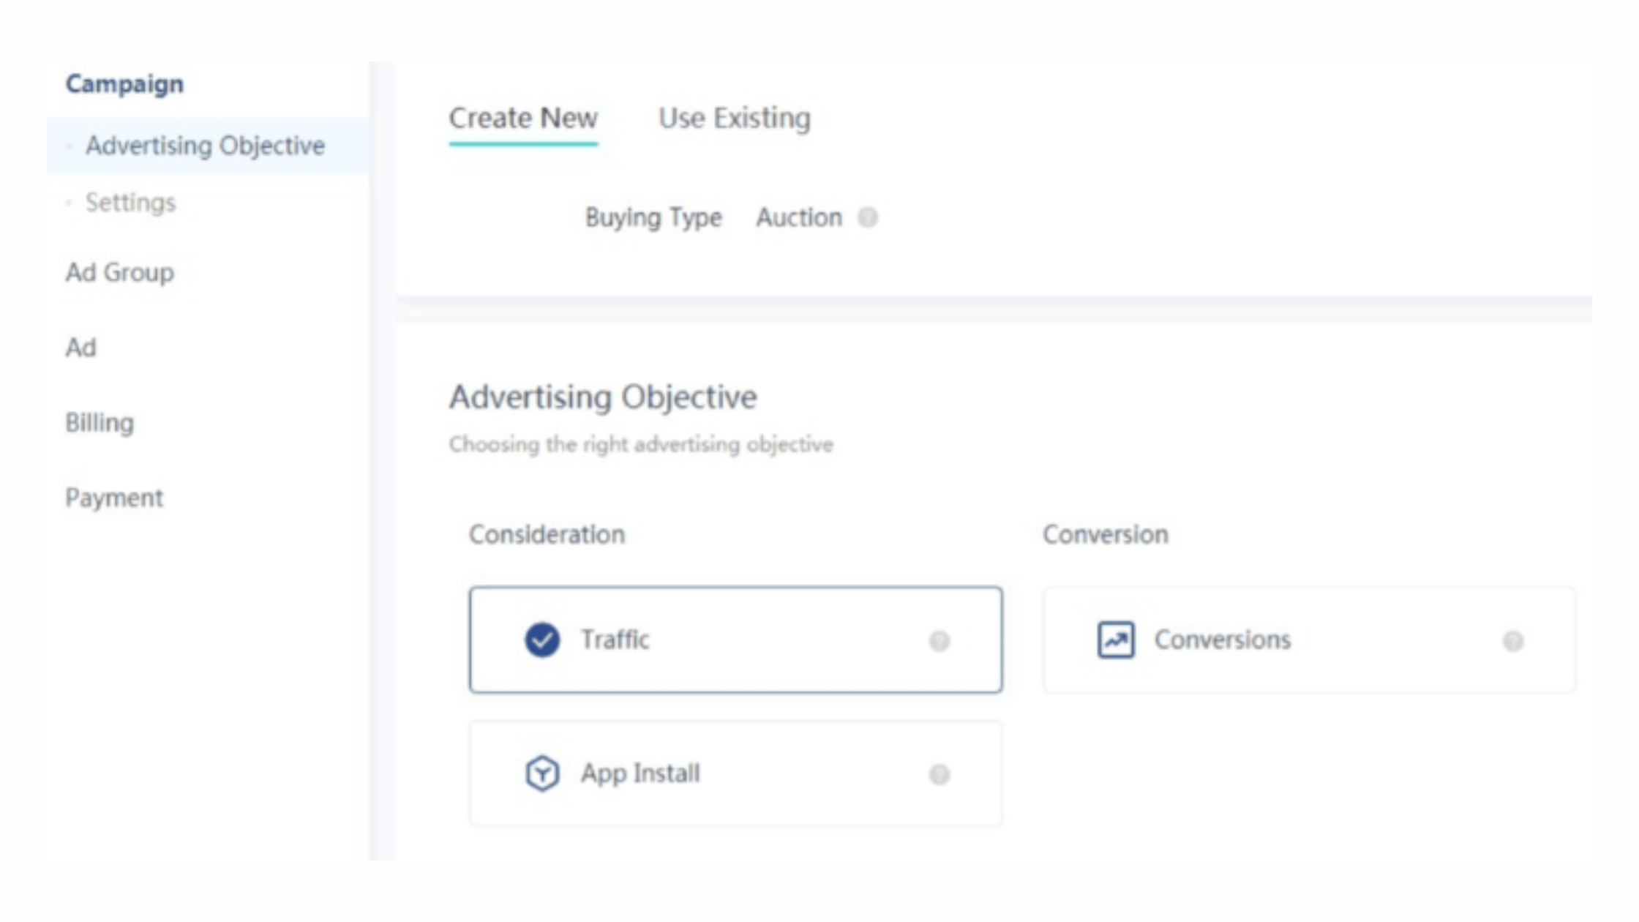Click the help icon next to Auction
The height and width of the screenshot is (922, 1639).
click(x=868, y=217)
